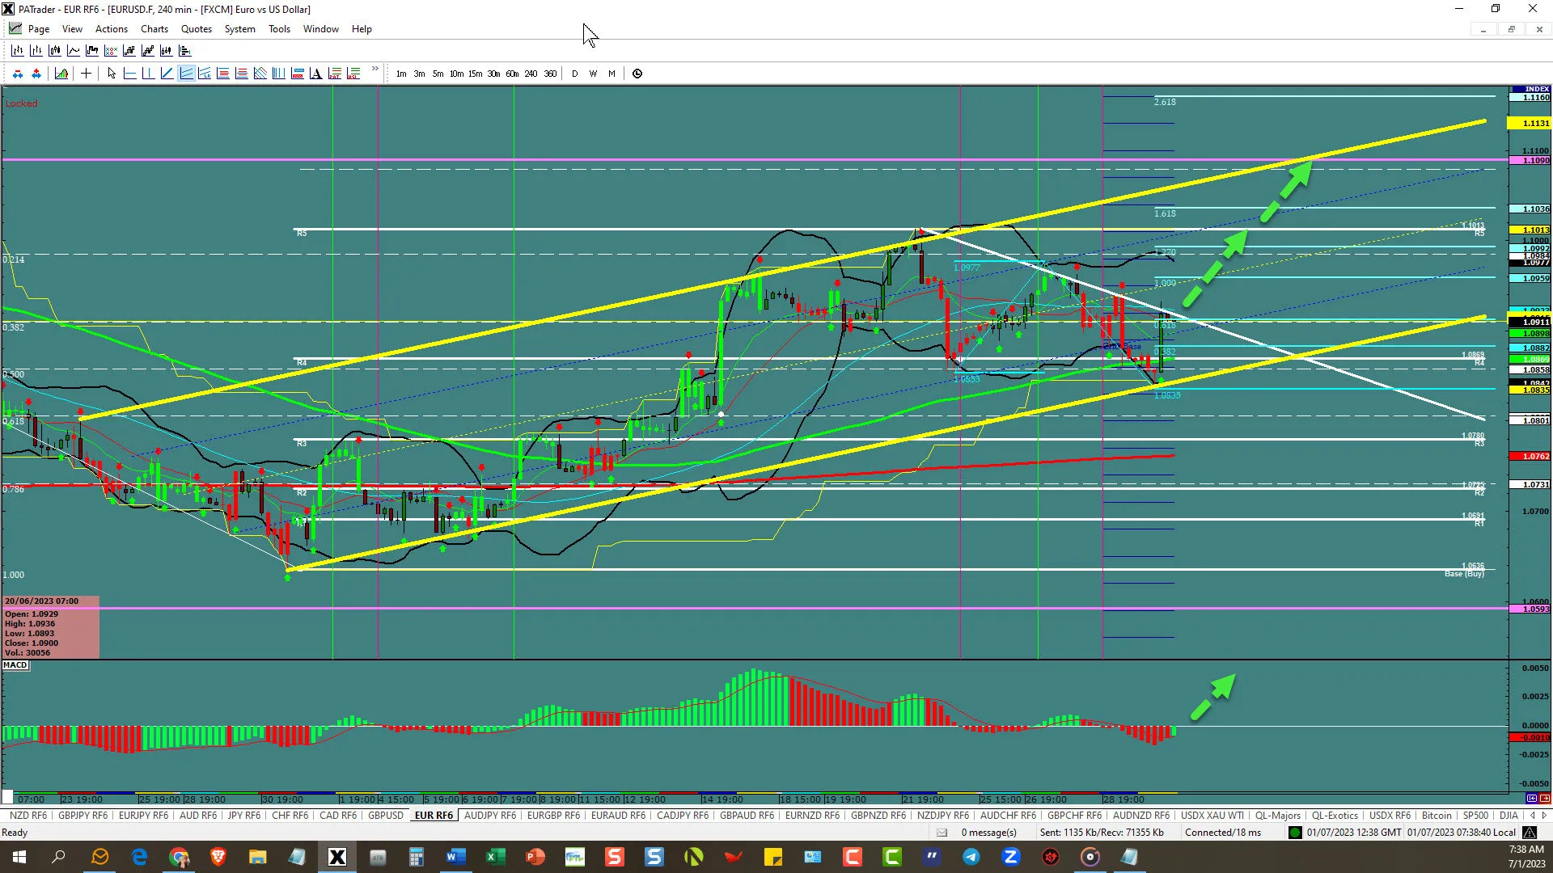Select the Fibonacci fan lines tool
1553x873 pixels.
click(x=260, y=74)
